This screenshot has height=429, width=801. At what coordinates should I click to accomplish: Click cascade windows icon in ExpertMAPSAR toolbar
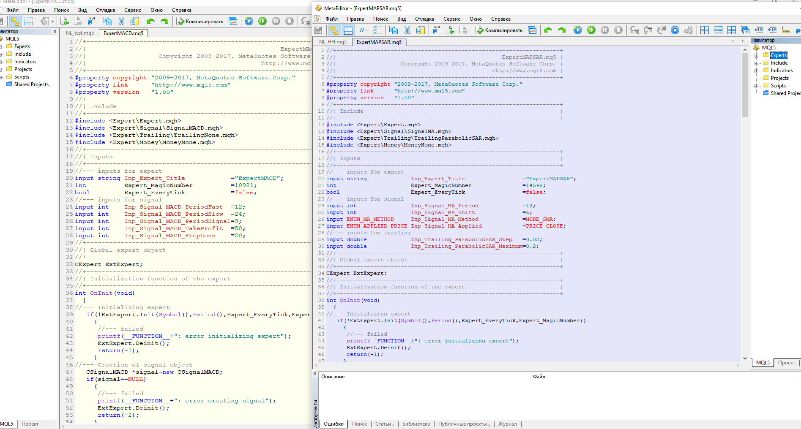tap(745, 30)
